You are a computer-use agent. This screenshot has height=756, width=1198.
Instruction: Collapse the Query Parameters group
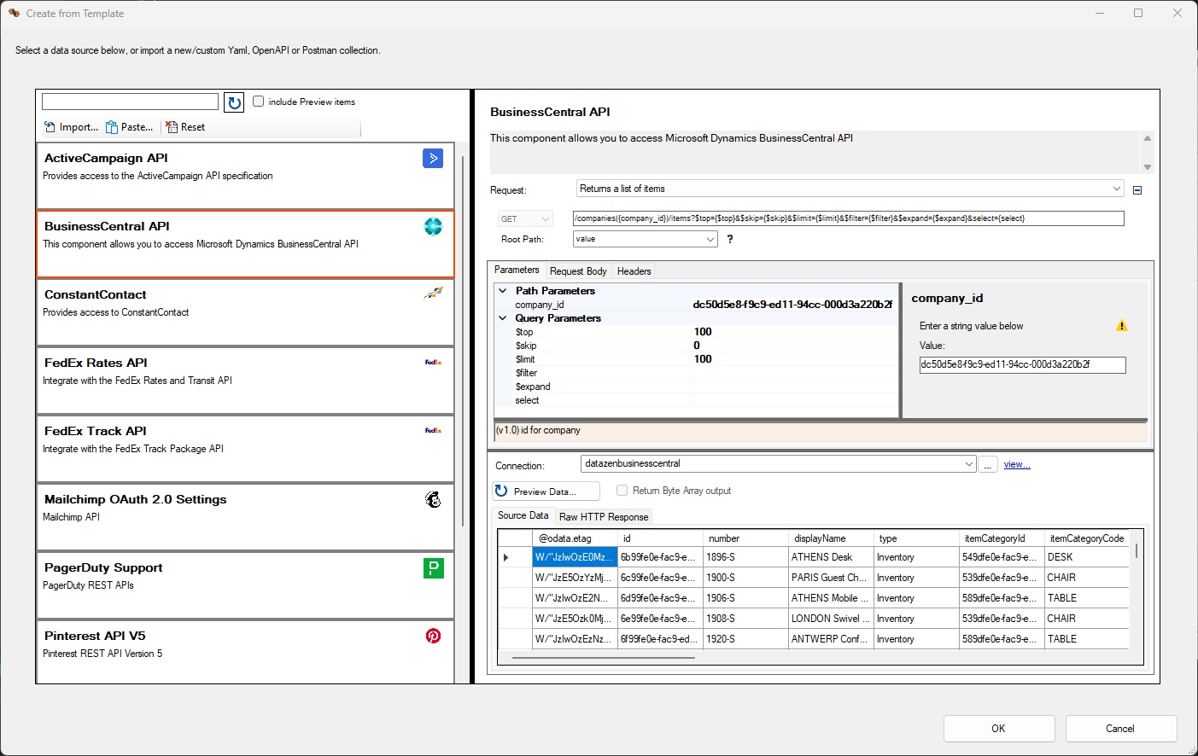[503, 318]
